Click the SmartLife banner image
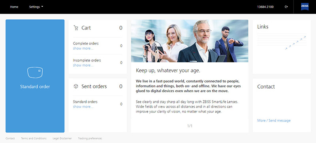The width and height of the screenshot is (316, 143). (x=190, y=41)
